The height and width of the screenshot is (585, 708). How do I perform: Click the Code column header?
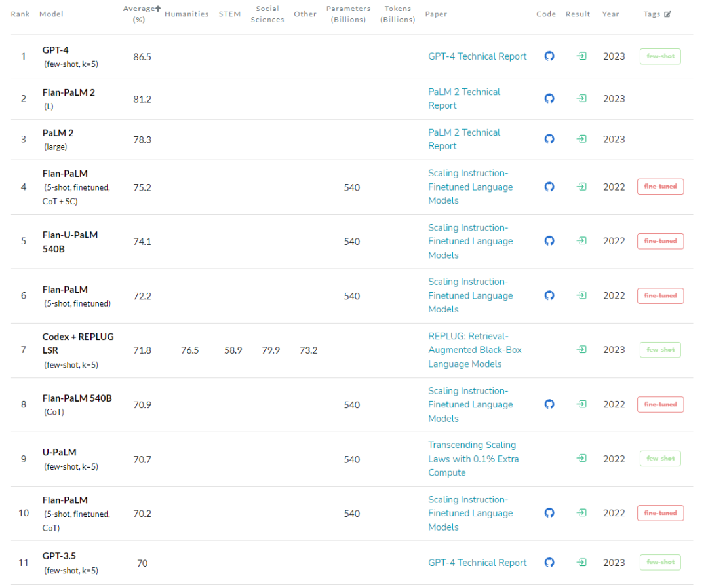(546, 14)
